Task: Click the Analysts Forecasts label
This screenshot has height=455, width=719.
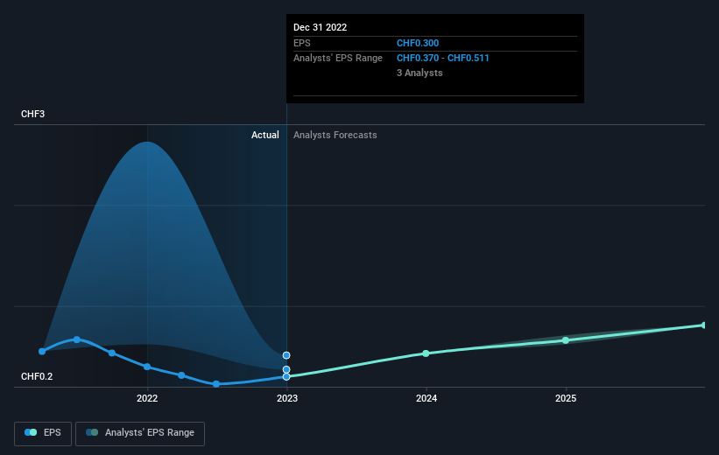Action: coord(335,135)
